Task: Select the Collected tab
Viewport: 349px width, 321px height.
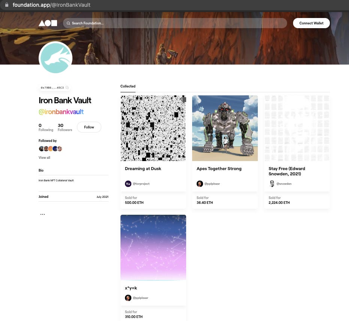Action: coord(128,86)
